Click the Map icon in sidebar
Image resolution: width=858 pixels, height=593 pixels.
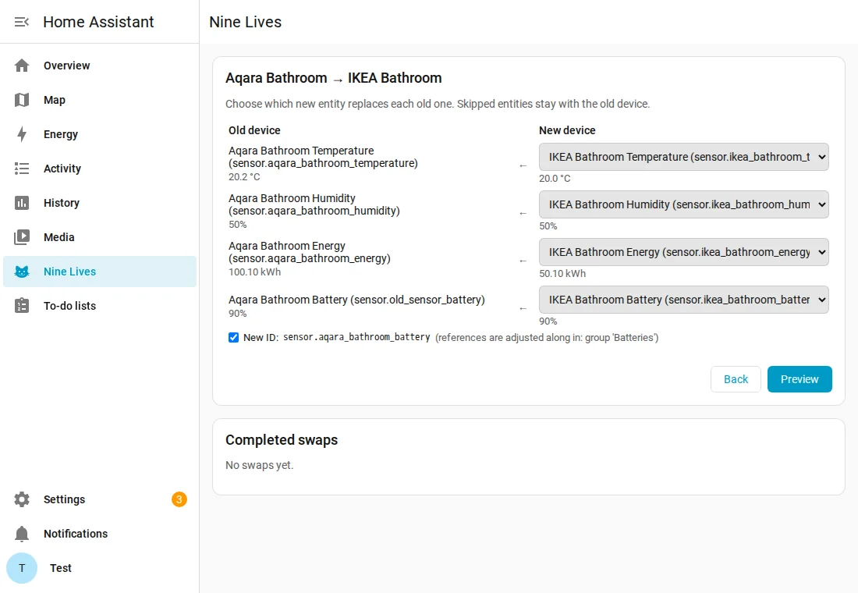click(x=21, y=100)
